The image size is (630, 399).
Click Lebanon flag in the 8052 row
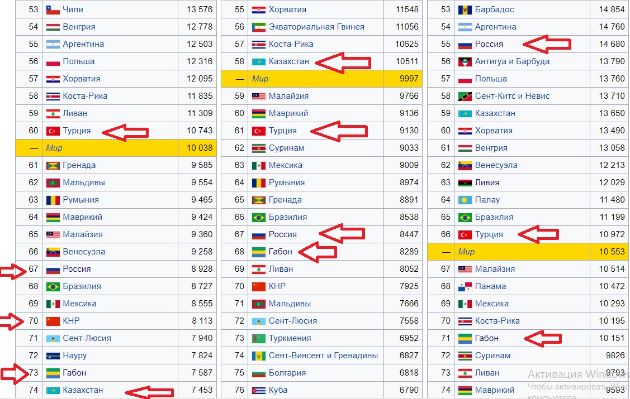[259, 269]
